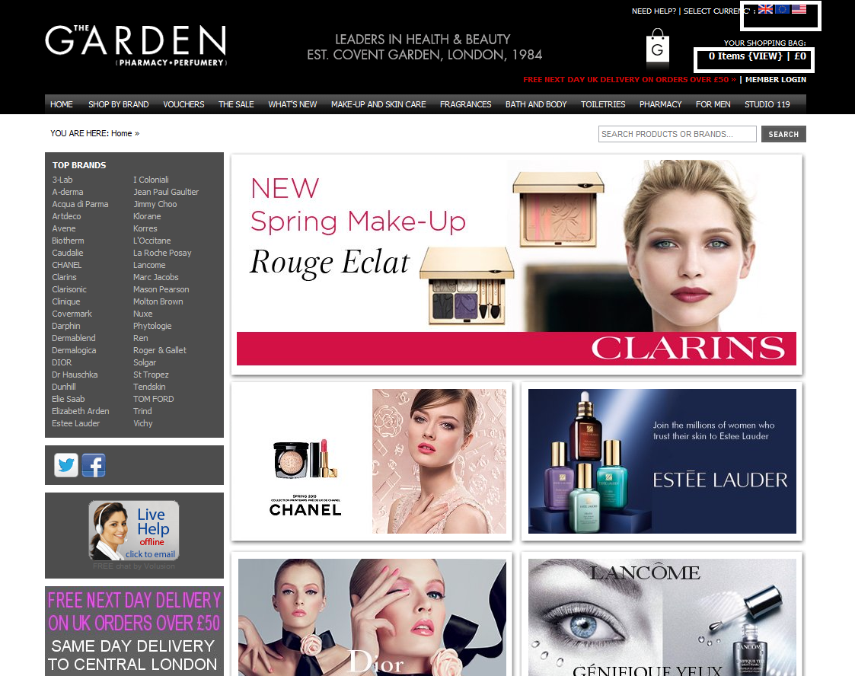Open Vichy brand link
This screenshot has height=676, width=855.
coord(143,423)
